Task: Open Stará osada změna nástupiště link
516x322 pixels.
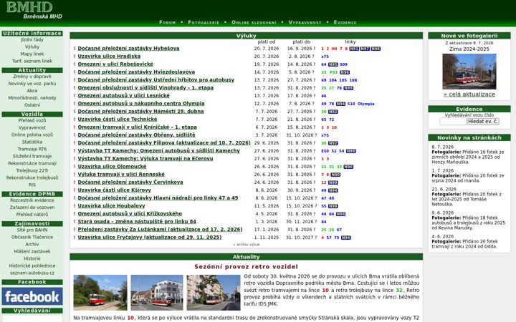Action: click(137, 222)
